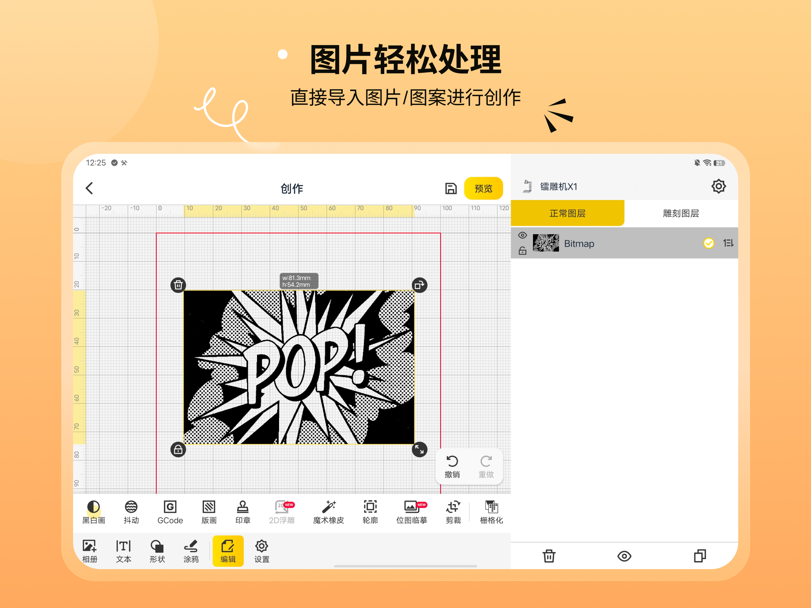Select the 黑白画 black-and-white filter
The image size is (811, 608).
coord(93,512)
